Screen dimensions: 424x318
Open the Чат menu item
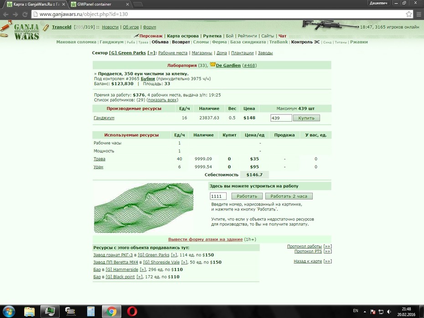(x=282, y=36)
